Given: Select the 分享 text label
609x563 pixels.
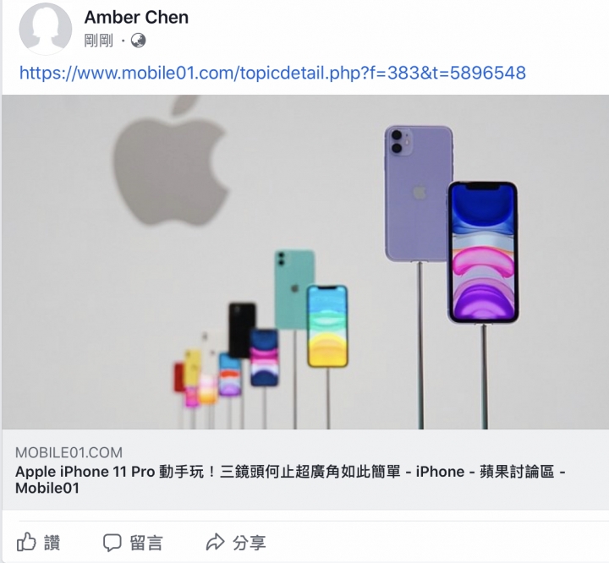Looking at the screenshot, I should coord(250,543).
